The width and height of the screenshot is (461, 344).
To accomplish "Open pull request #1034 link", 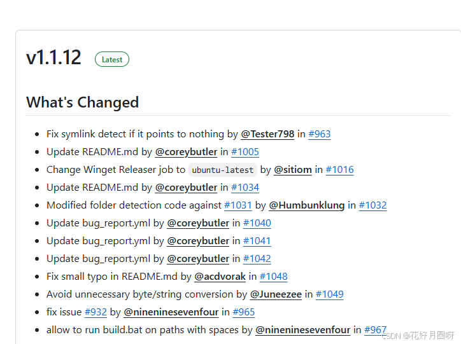I will pyautogui.click(x=245, y=188).
